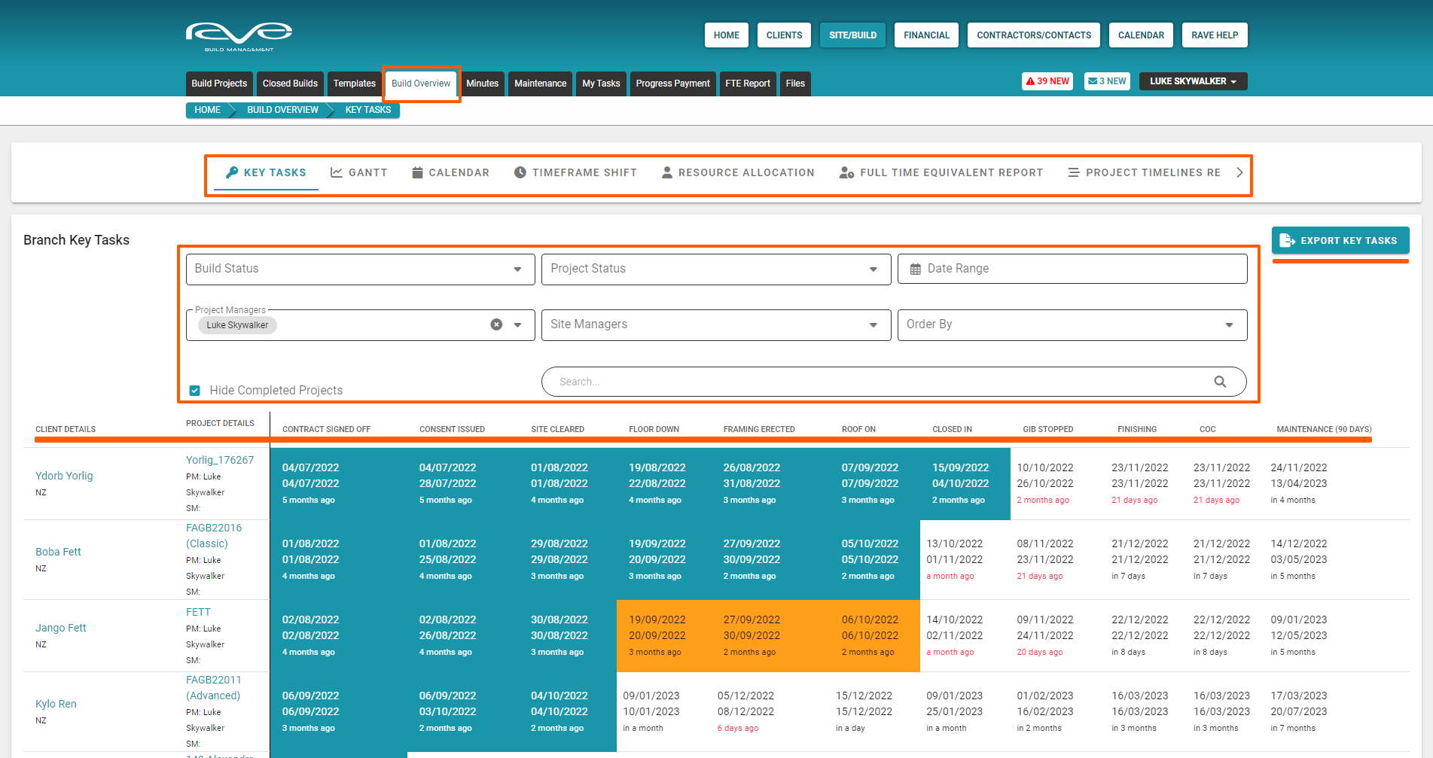Click the Rave Build Management logo
Screen dimensions: 1433x758
point(239,36)
